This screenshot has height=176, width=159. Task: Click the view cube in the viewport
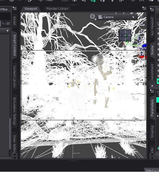point(125,35)
